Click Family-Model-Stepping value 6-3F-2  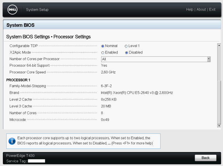[106, 86]
